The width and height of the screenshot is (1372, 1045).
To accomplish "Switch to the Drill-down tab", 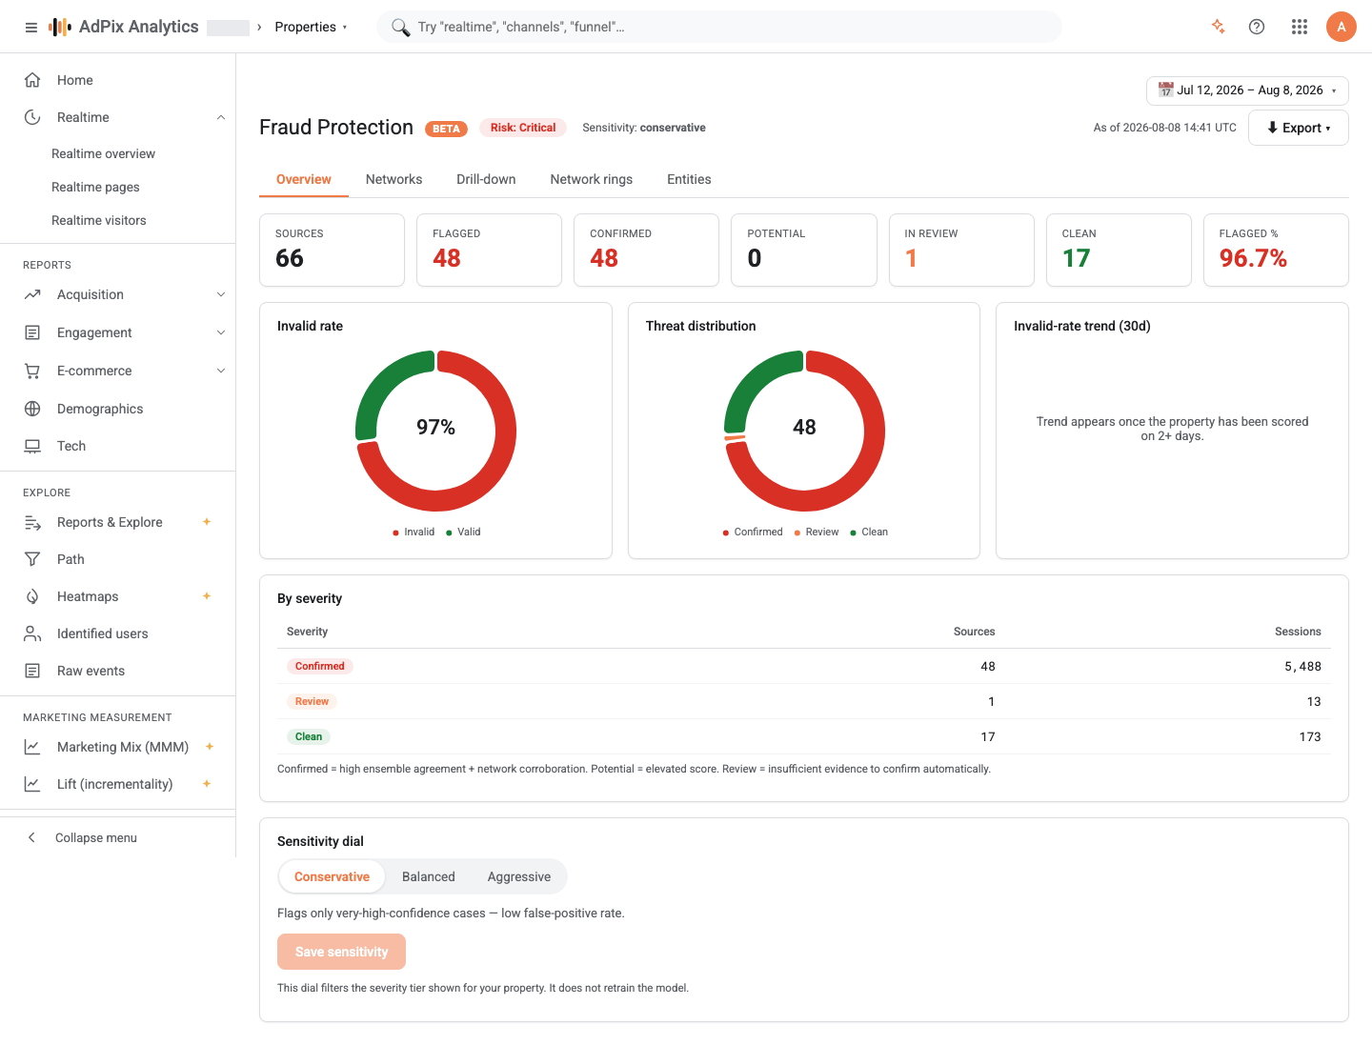I will pos(486,179).
